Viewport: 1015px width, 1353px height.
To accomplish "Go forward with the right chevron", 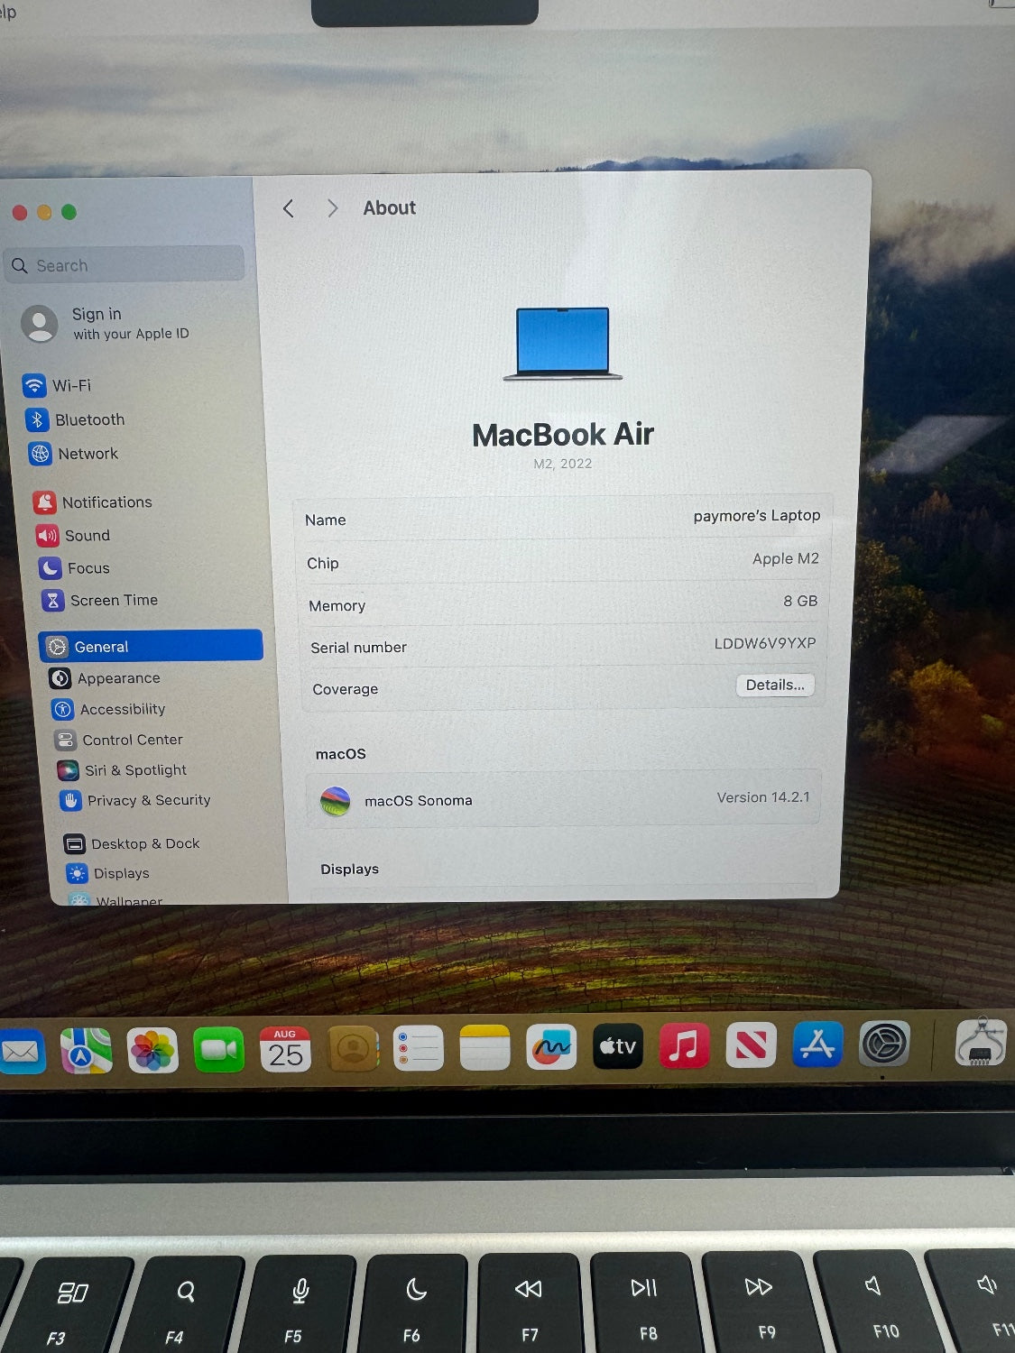I will click(333, 208).
